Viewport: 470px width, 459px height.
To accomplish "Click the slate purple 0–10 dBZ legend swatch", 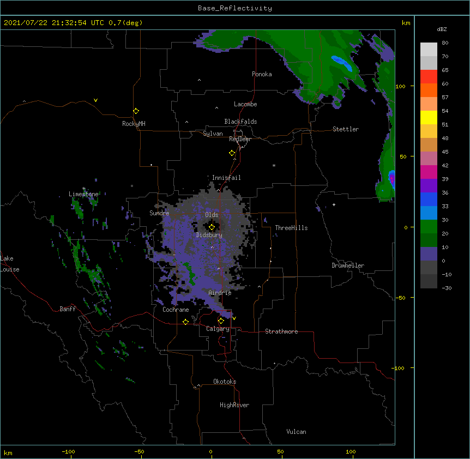I will (x=429, y=254).
